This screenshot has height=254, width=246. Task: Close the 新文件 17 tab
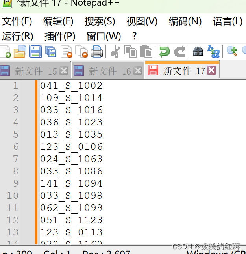(x=212, y=70)
